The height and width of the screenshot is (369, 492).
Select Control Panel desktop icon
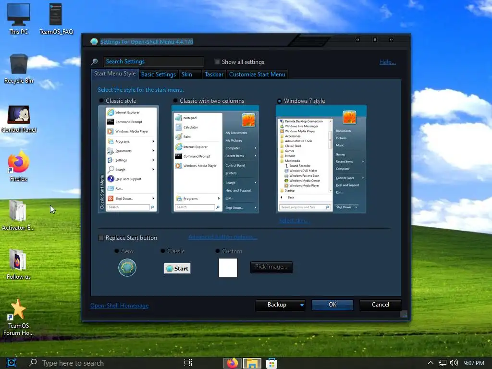pos(19,119)
